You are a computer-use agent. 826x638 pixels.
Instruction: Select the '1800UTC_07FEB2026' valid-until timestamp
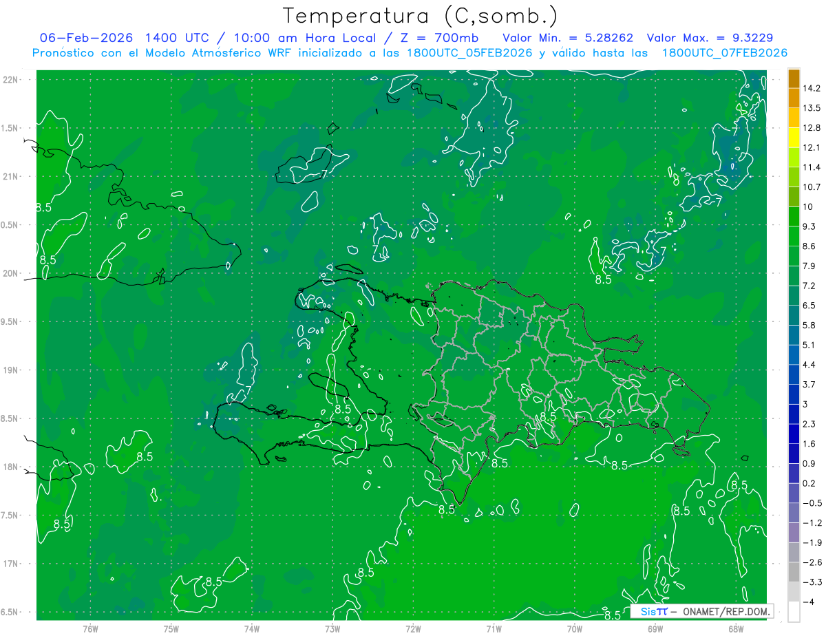coord(725,52)
